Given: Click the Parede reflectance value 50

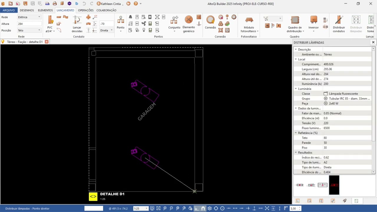Looking at the screenshot, I should (x=347, y=143).
